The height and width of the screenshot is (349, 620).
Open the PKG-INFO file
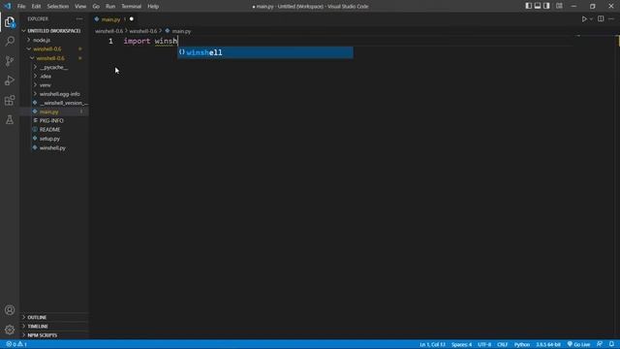tap(51, 120)
